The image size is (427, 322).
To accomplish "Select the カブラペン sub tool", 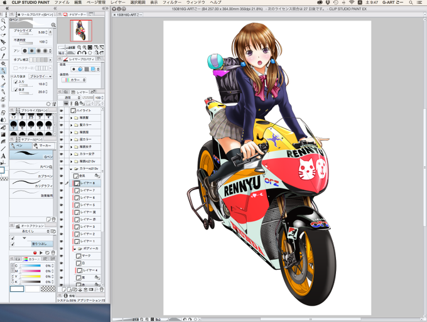I will 31,174.
